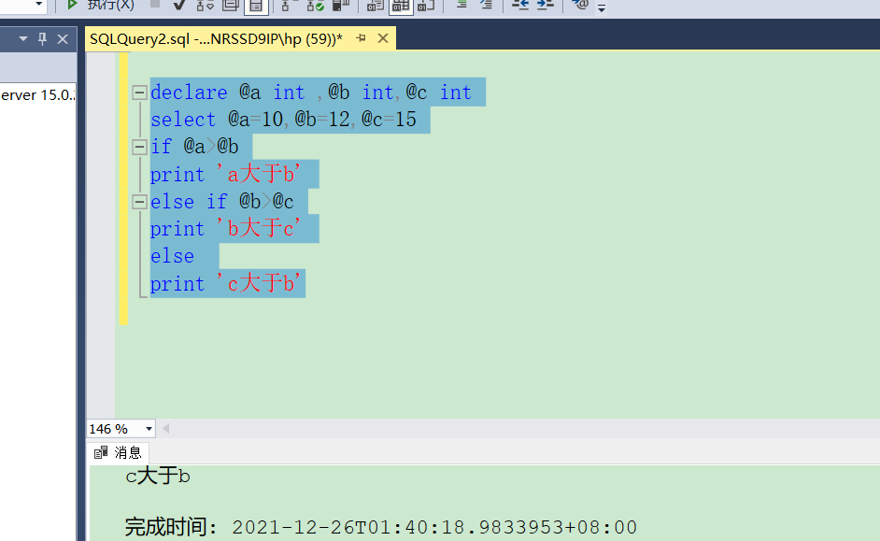Click the Cancel executing query stop icon

point(155,4)
